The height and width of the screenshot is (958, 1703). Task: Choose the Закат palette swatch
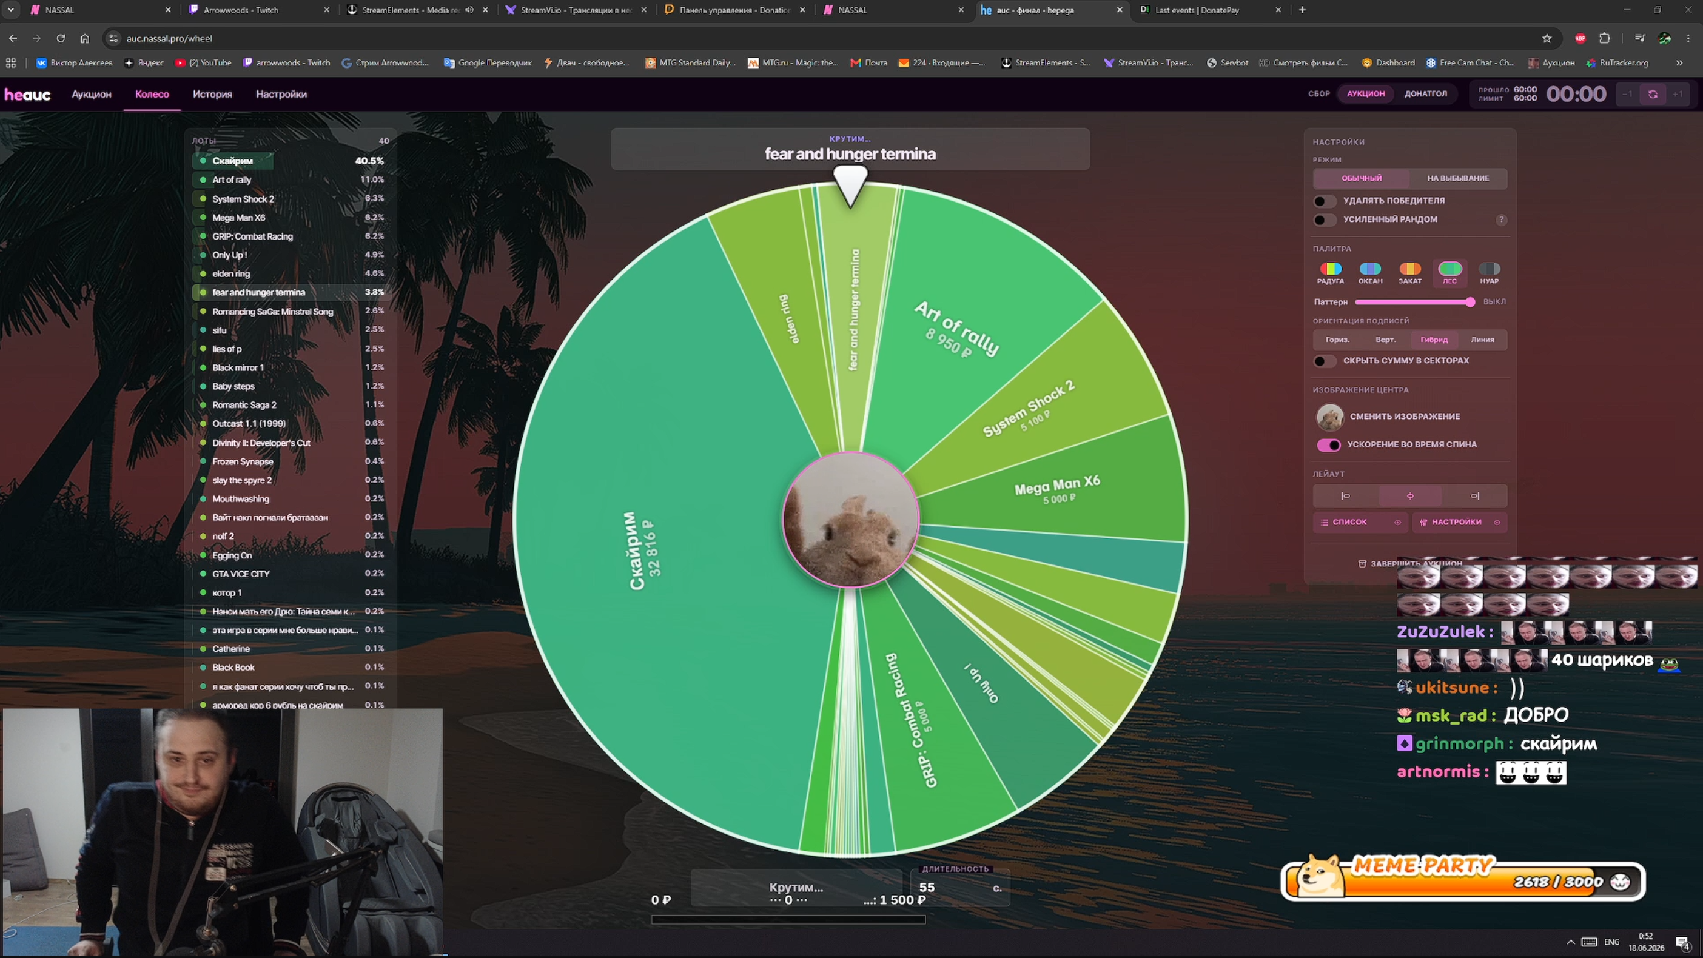pos(1409,273)
